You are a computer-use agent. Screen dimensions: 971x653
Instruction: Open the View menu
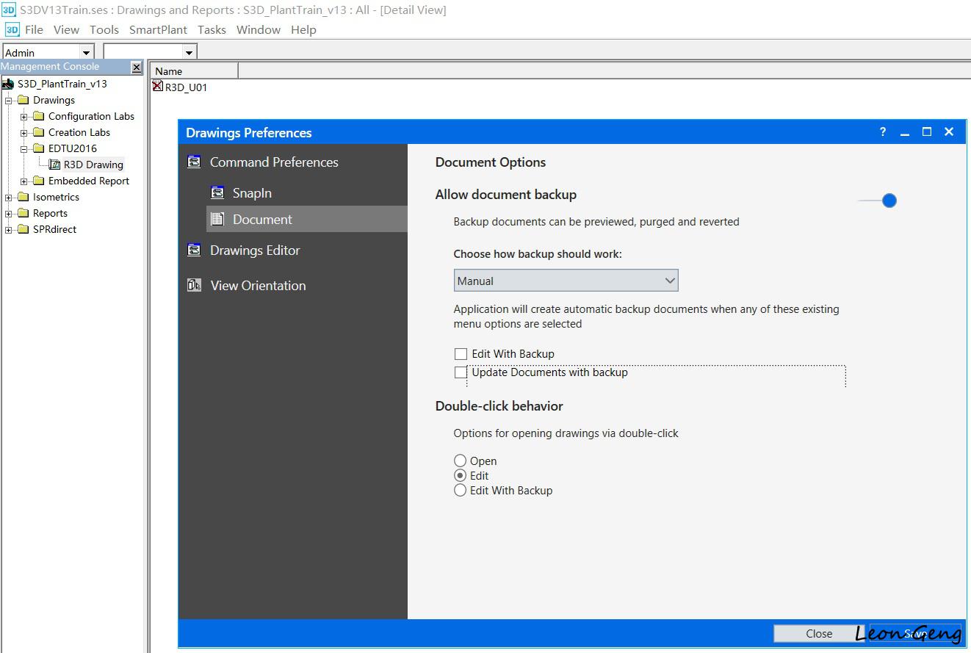click(66, 29)
